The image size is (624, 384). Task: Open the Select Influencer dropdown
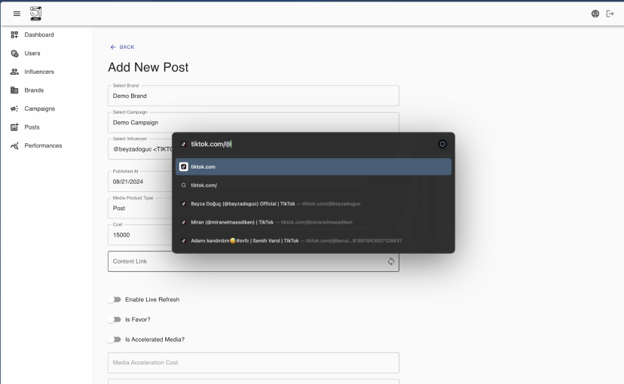click(x=140, y=149)
